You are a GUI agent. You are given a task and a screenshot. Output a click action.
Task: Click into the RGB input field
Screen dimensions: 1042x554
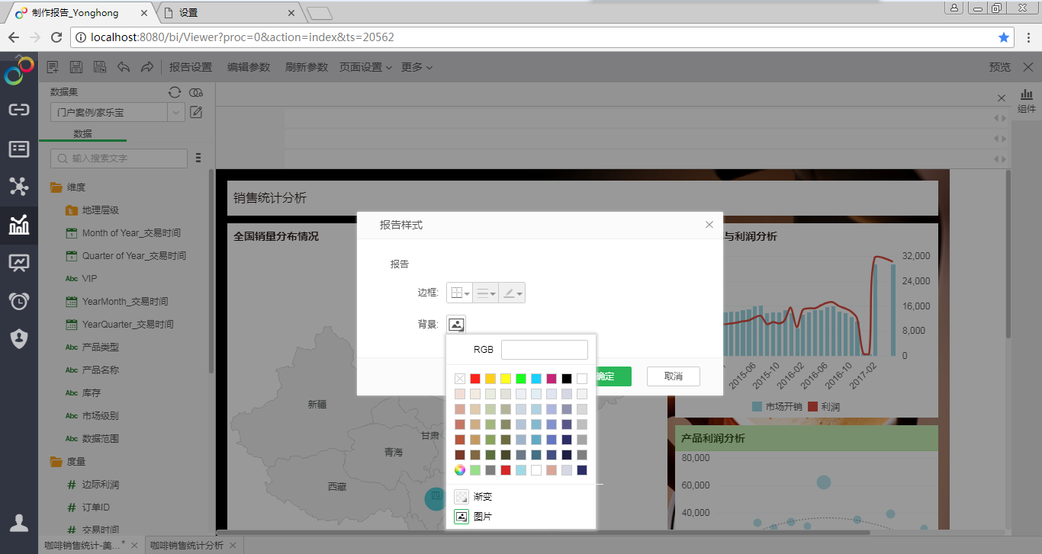[544, 350]
